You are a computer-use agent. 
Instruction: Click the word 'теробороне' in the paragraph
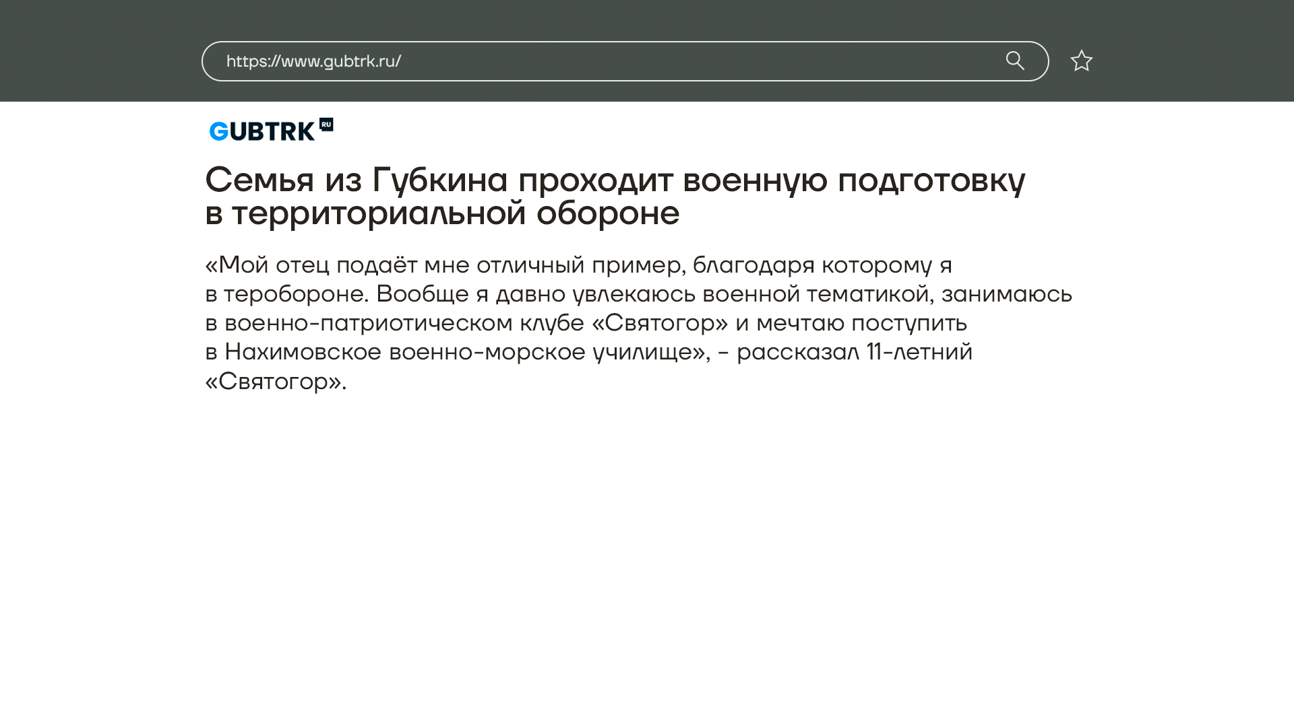coord(294,294)
